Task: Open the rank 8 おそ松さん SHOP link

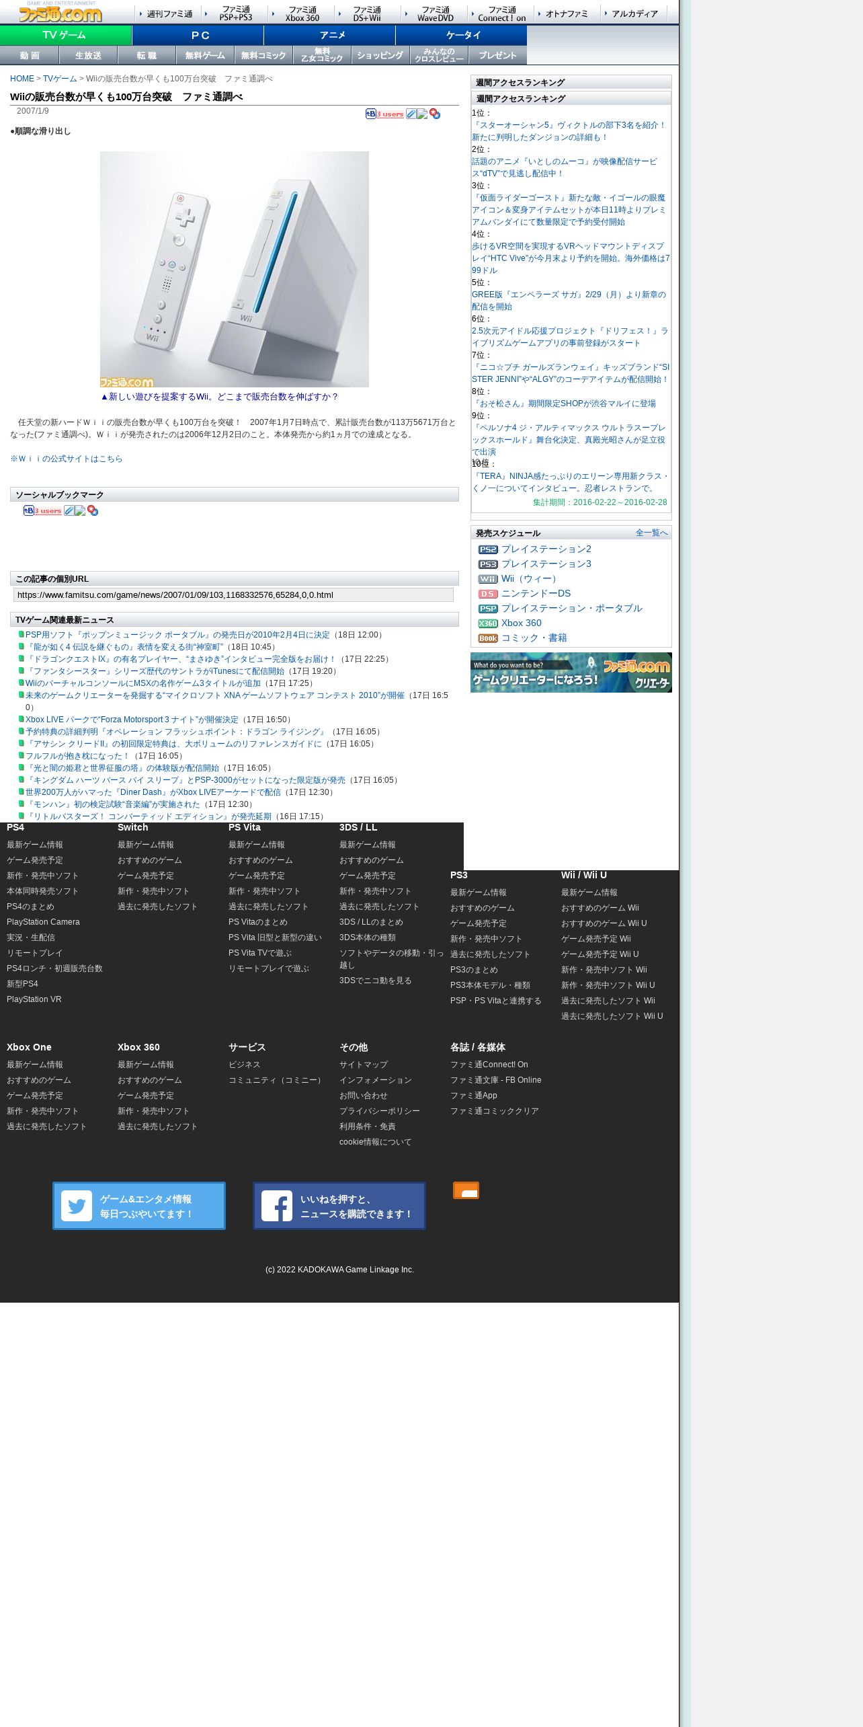Action: point(564,404)
